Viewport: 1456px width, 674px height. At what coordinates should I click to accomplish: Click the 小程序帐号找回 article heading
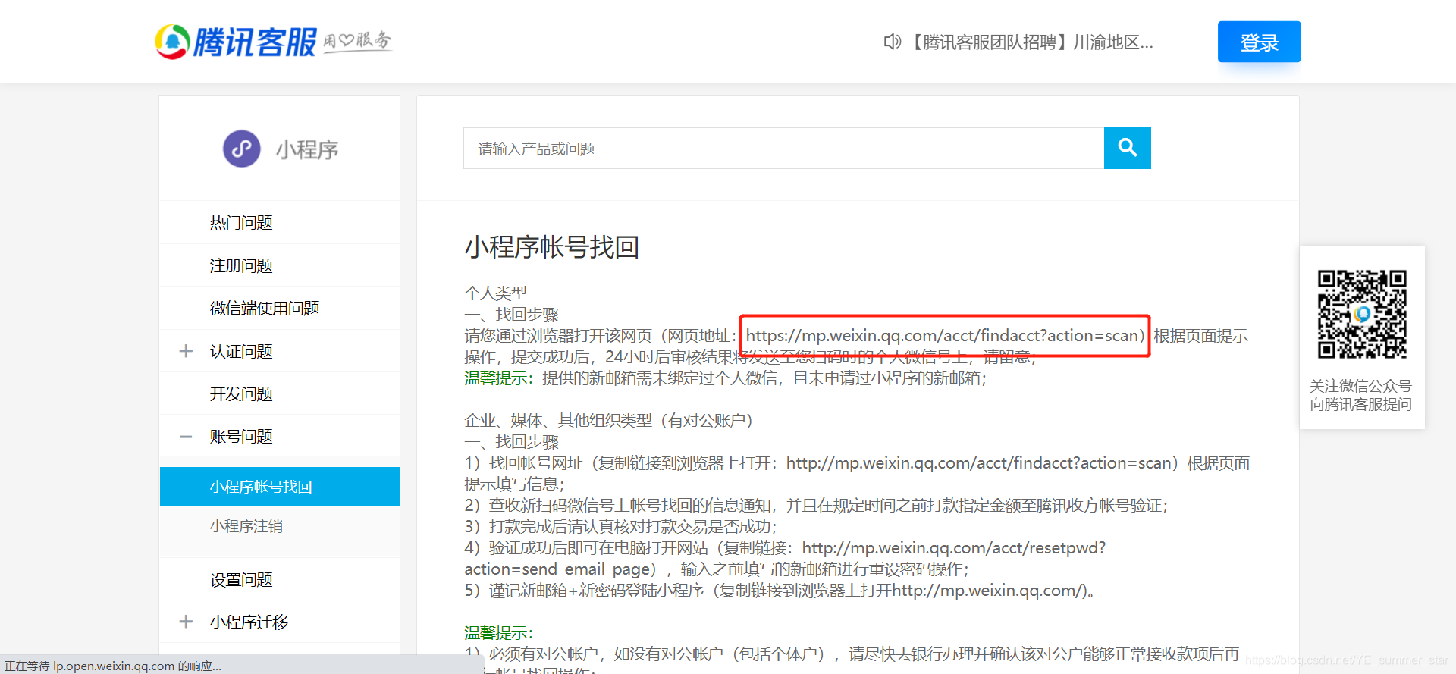552,247
